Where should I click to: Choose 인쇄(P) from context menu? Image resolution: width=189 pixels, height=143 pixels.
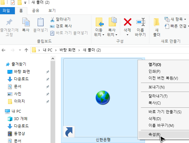154,71
